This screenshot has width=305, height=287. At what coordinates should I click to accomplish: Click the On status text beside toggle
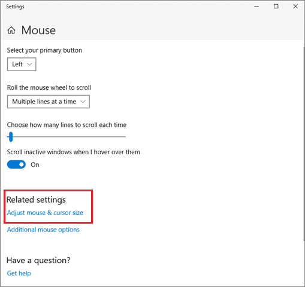tap(35, 164)
